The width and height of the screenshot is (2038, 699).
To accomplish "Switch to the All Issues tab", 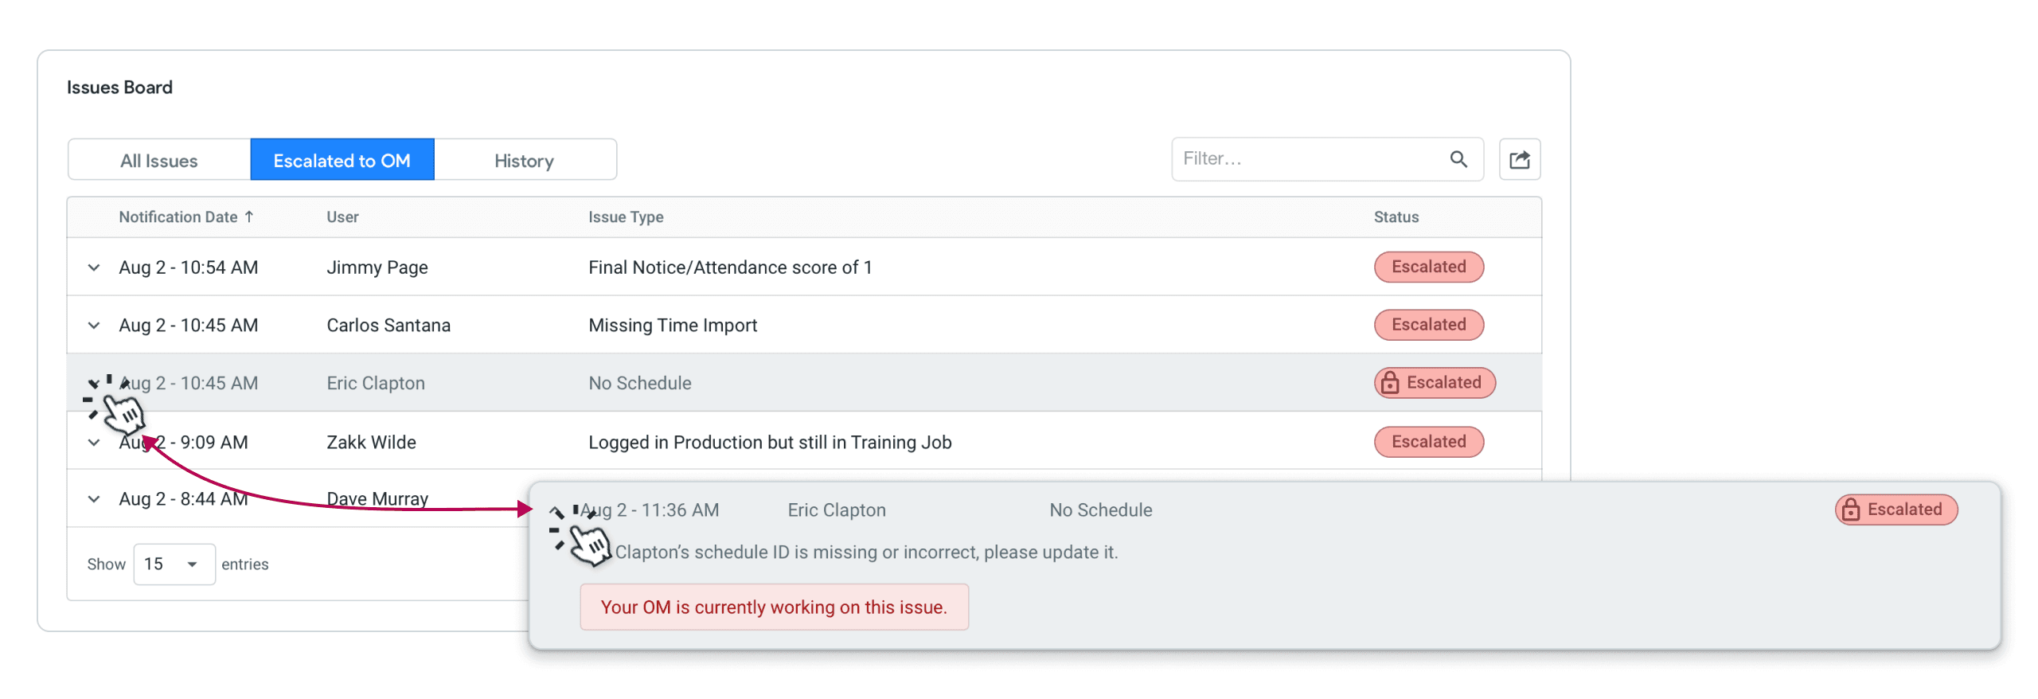I will point(159,160).
